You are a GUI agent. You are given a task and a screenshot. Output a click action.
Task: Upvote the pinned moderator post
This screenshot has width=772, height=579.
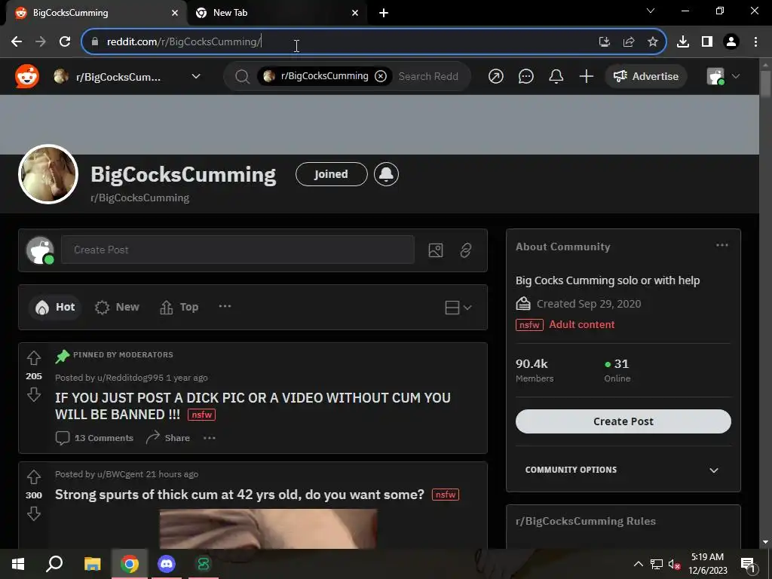pos(33,358)
